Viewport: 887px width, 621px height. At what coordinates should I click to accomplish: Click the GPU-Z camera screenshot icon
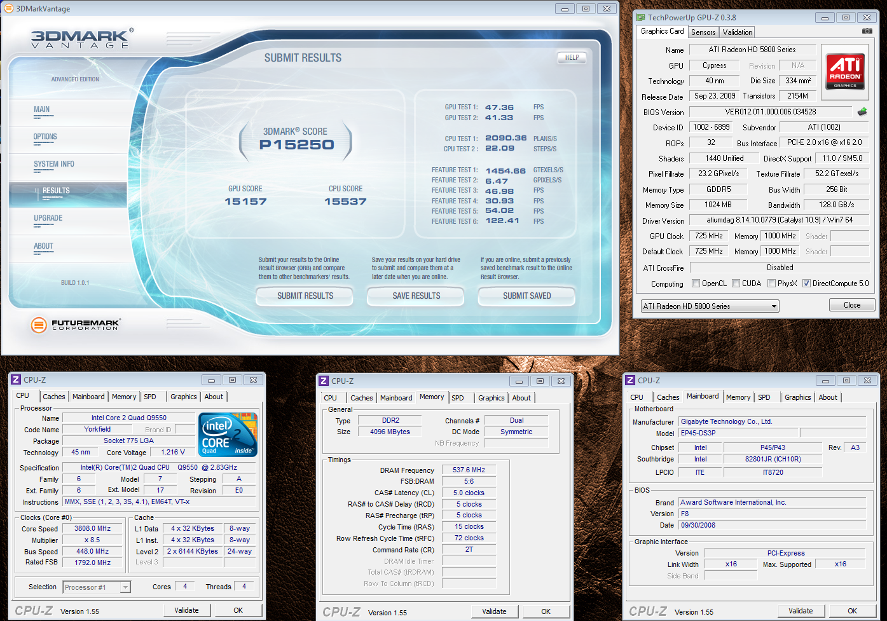point(867,31)
